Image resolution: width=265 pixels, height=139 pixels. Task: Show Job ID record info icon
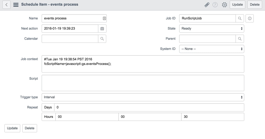tap(250, 18)
